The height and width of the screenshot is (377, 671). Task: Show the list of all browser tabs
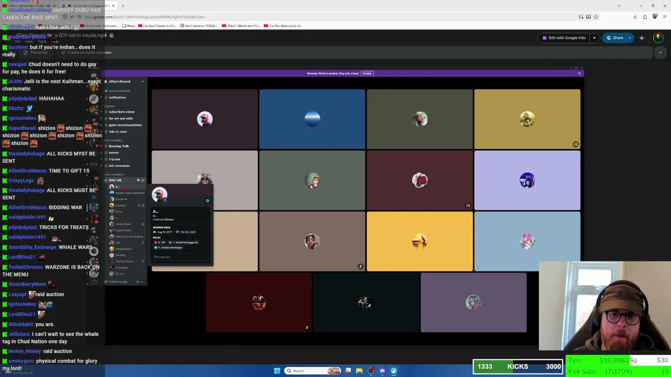click(619, 6)
